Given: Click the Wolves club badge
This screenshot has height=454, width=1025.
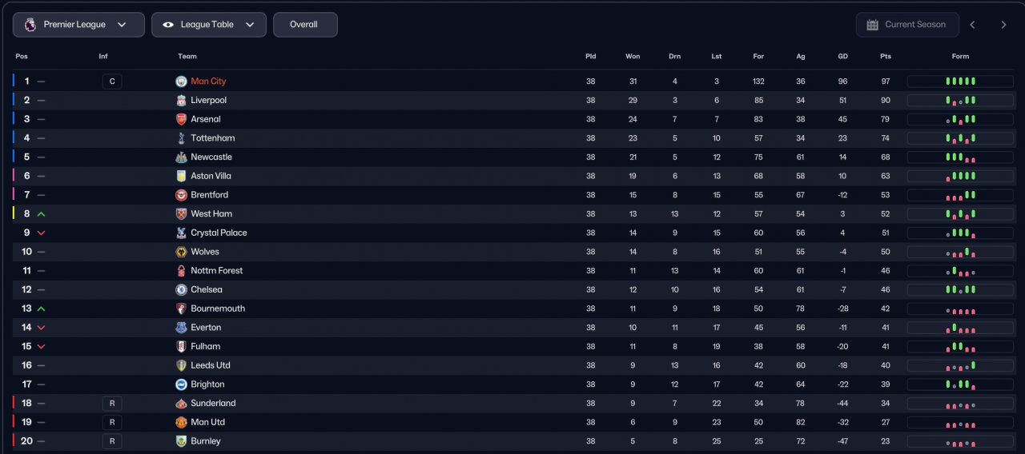Looking at the screenshot, I should [x=181, y=252].
